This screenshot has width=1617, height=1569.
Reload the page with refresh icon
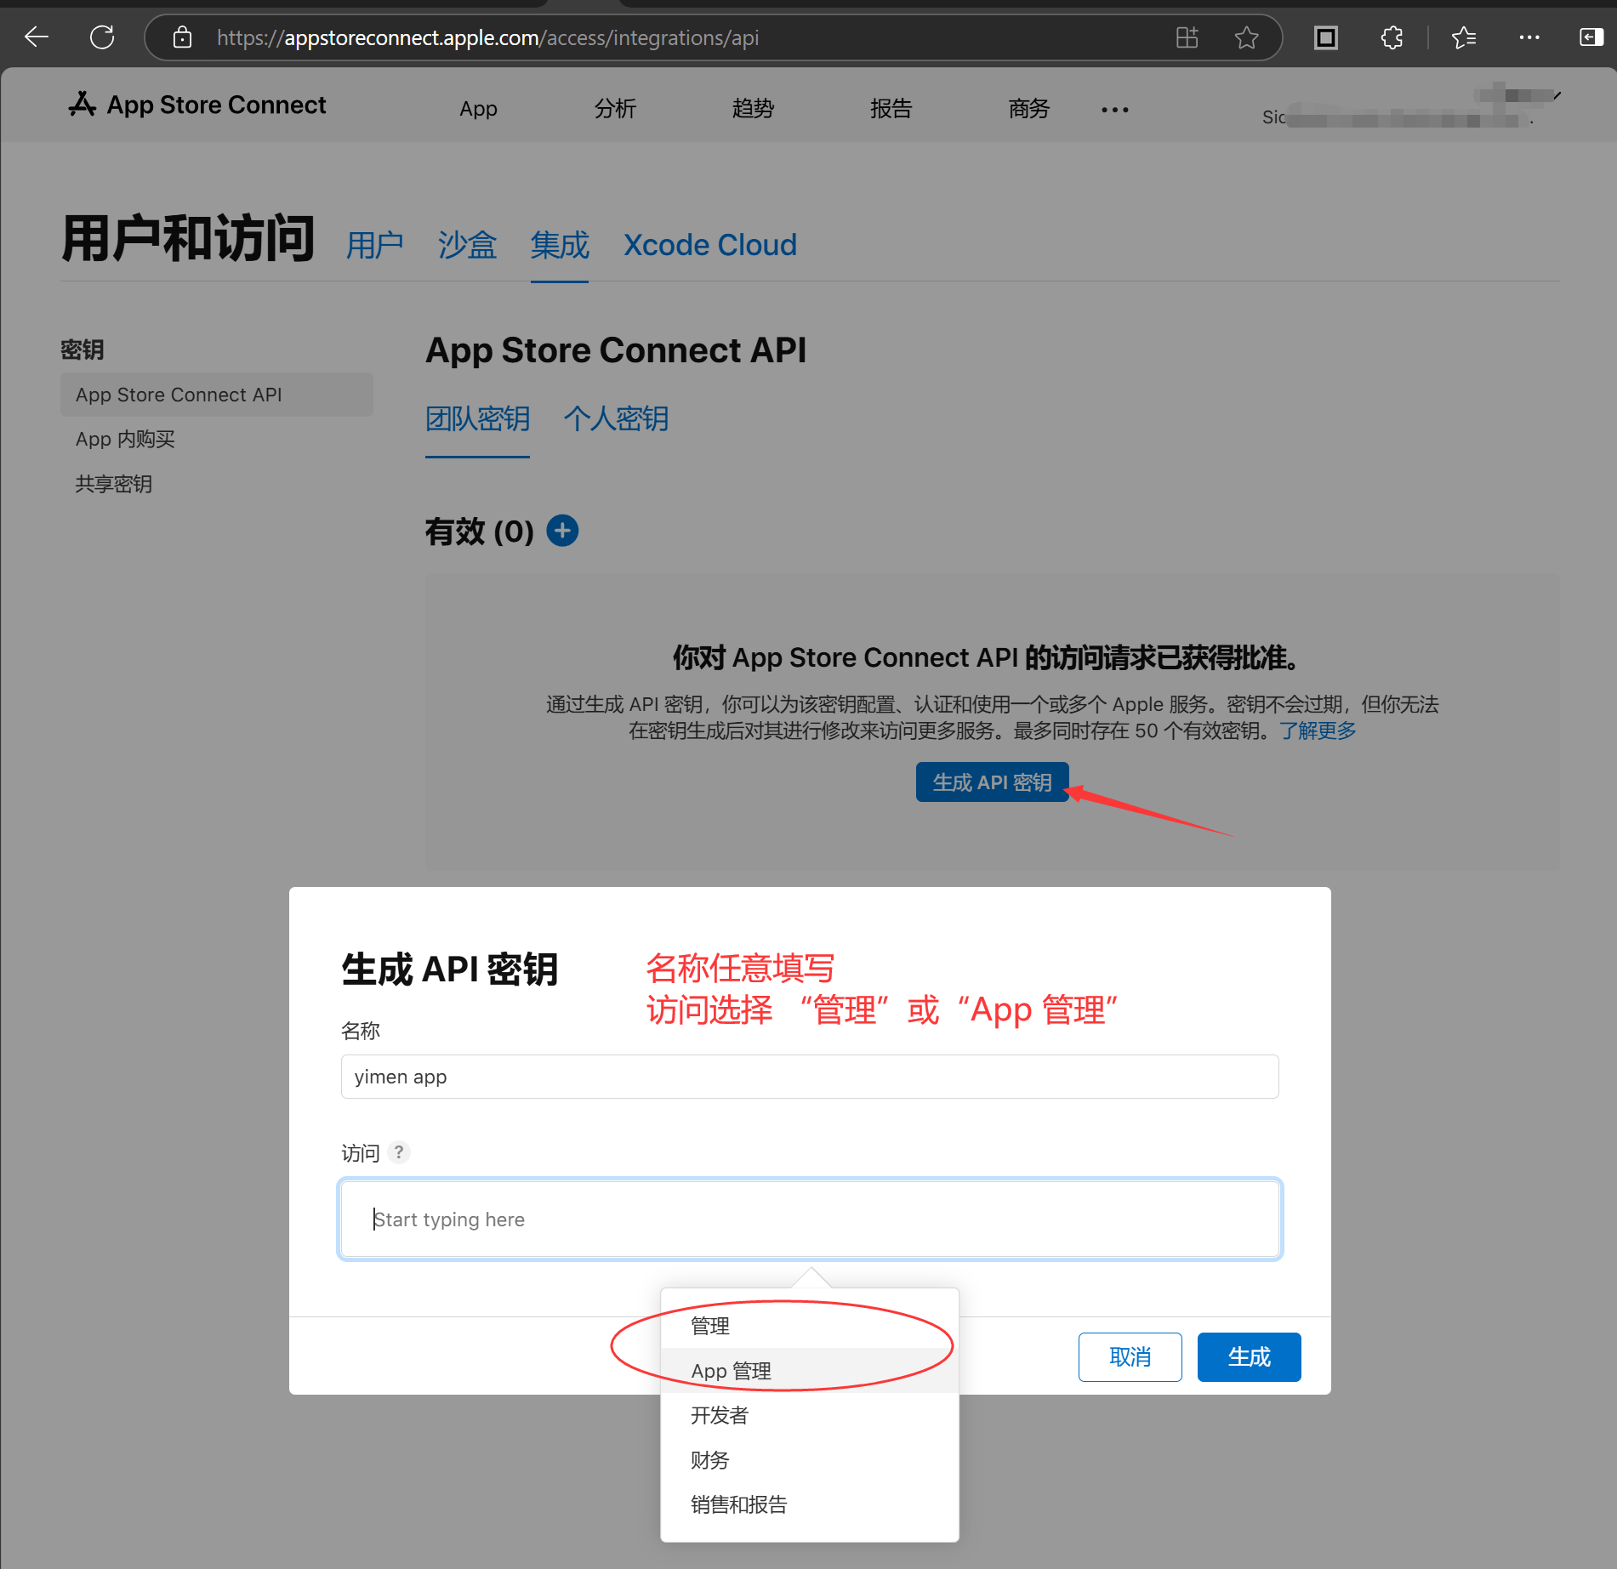(102, 37)
